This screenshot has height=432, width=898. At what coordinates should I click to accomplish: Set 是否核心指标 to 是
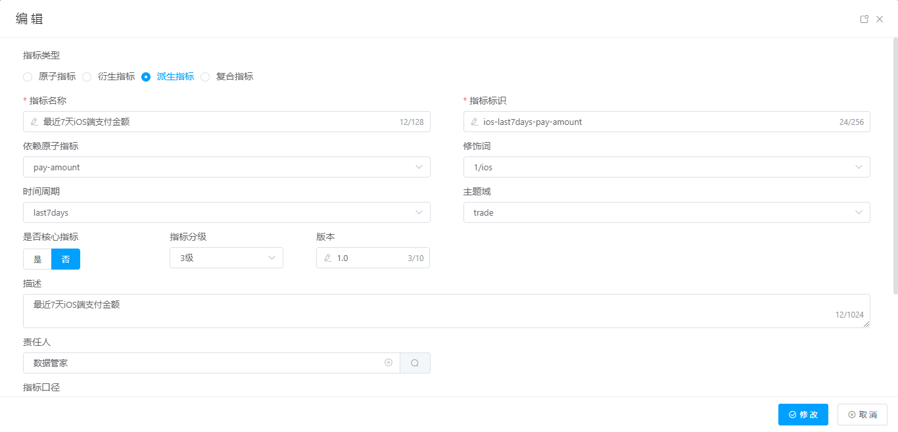[37, 259]
